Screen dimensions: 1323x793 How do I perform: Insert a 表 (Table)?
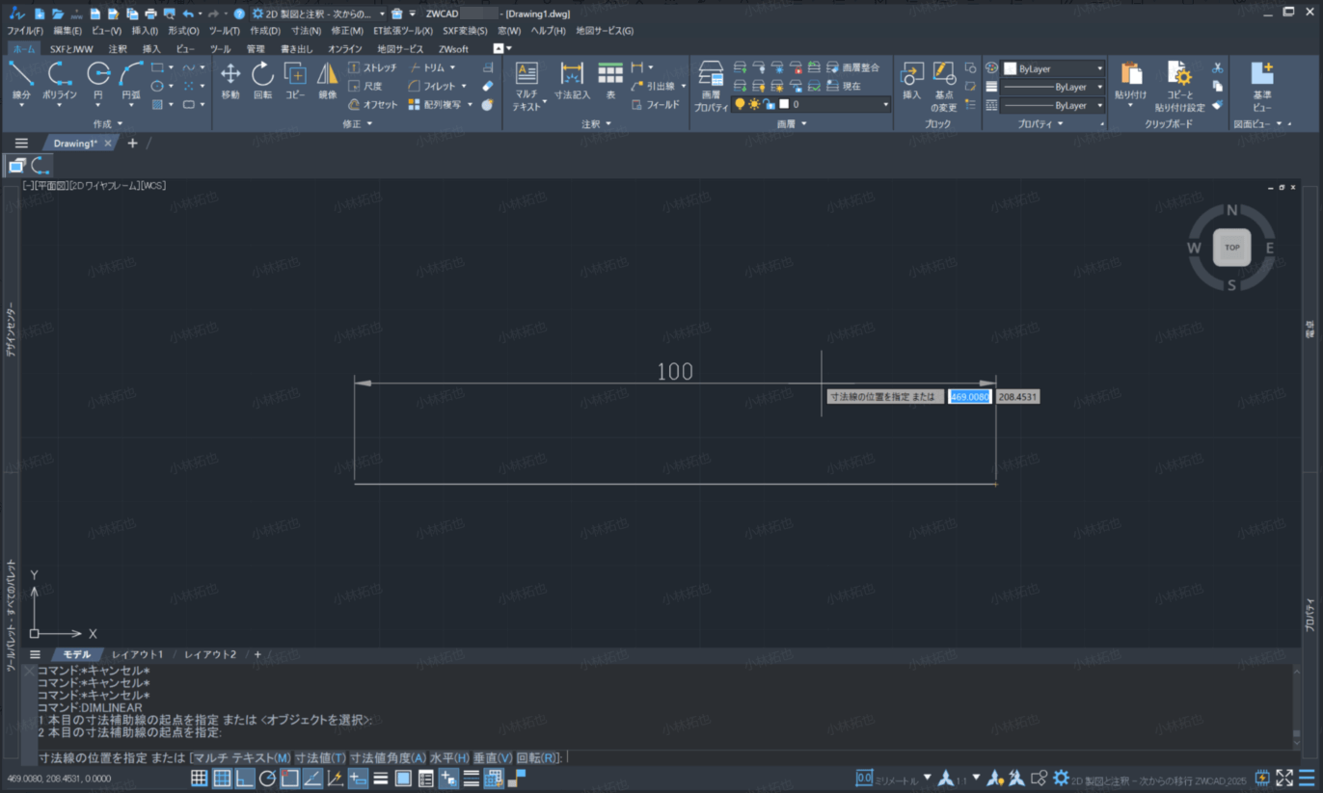(610, 82)
